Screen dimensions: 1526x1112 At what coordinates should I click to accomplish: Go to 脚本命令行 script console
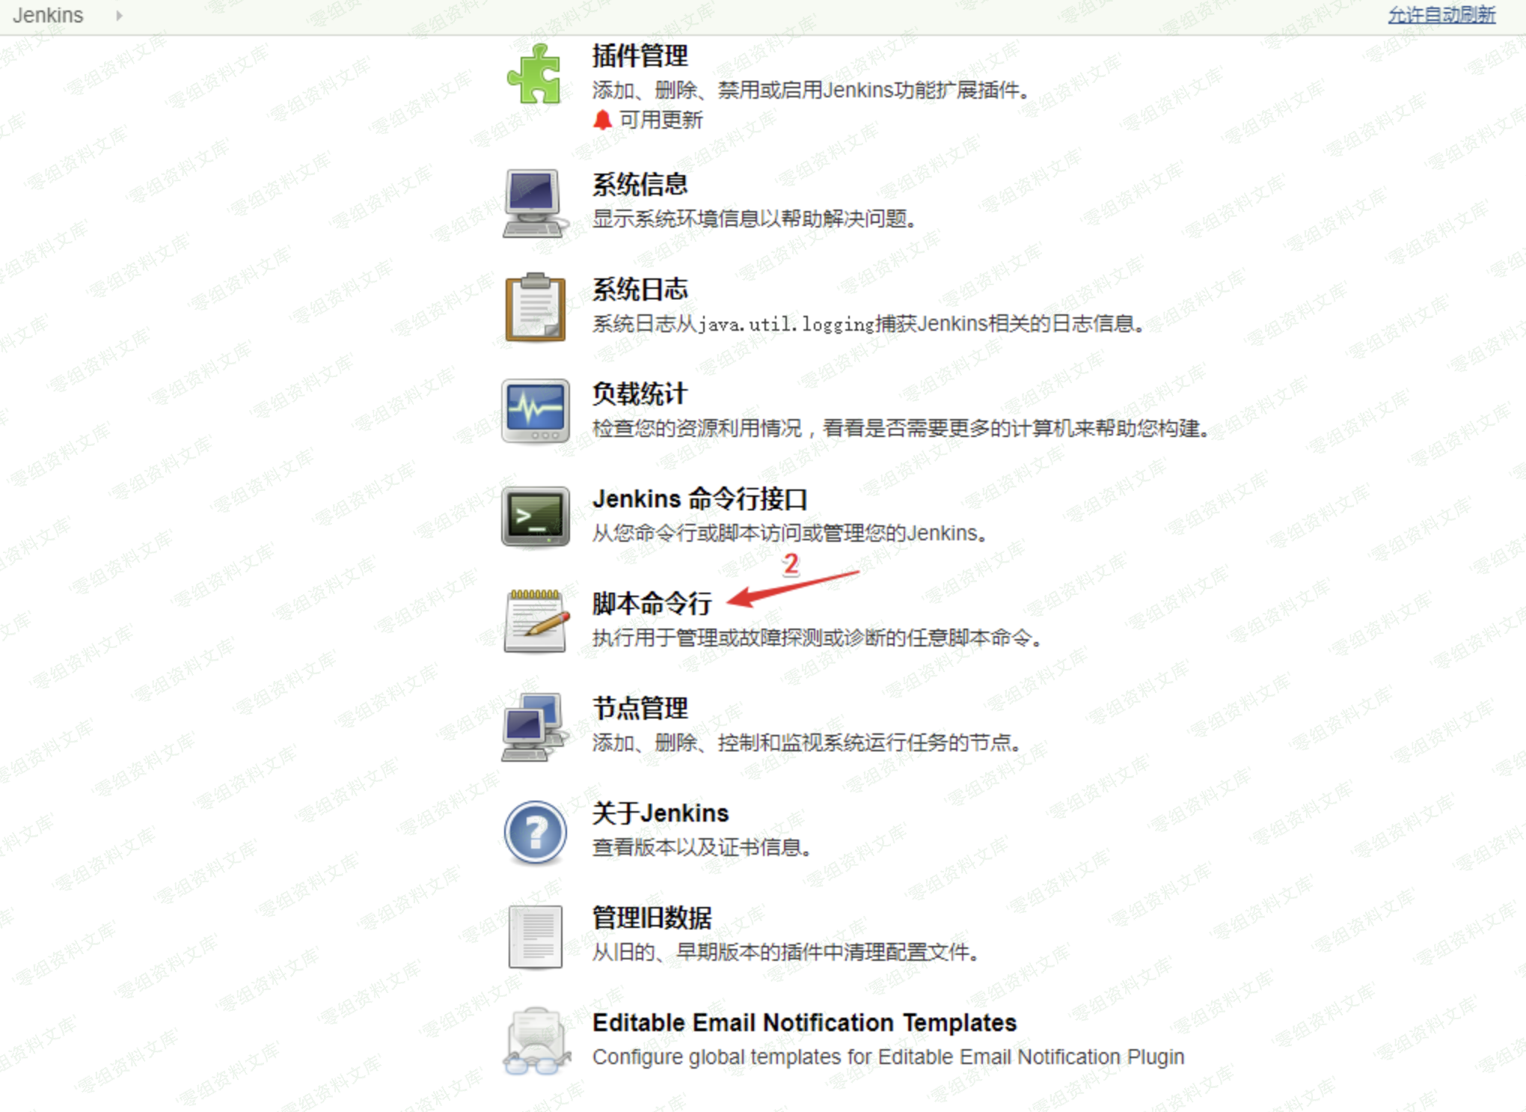pos(652,603)
